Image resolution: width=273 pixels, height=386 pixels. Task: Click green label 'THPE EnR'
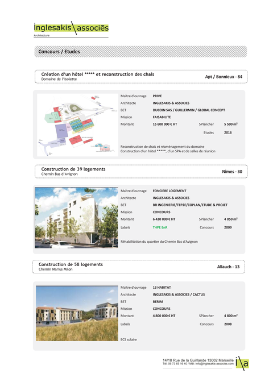pos(160,227)
